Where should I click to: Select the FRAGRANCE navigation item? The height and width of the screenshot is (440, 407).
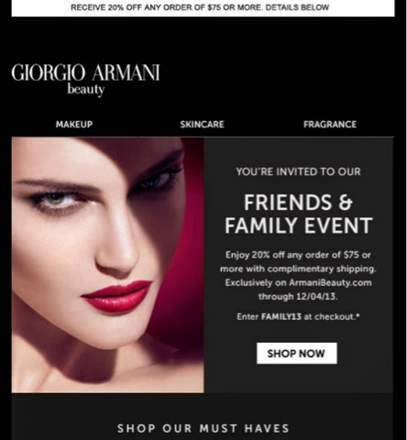pyautogui.click(x=330, y=125)
